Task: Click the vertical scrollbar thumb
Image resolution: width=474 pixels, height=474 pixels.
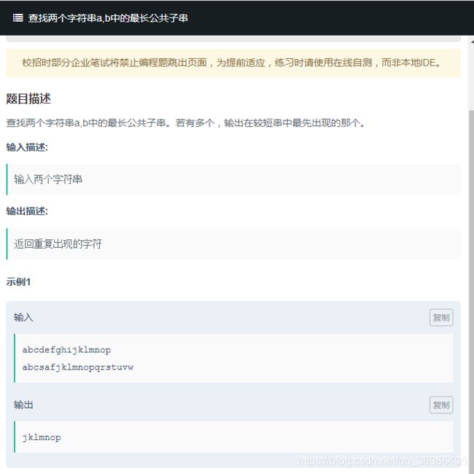Action: click(471, 290)
